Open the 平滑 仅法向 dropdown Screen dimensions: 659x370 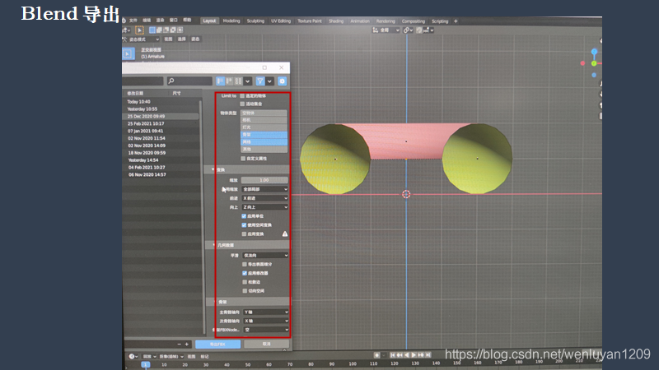coord(265,255)
